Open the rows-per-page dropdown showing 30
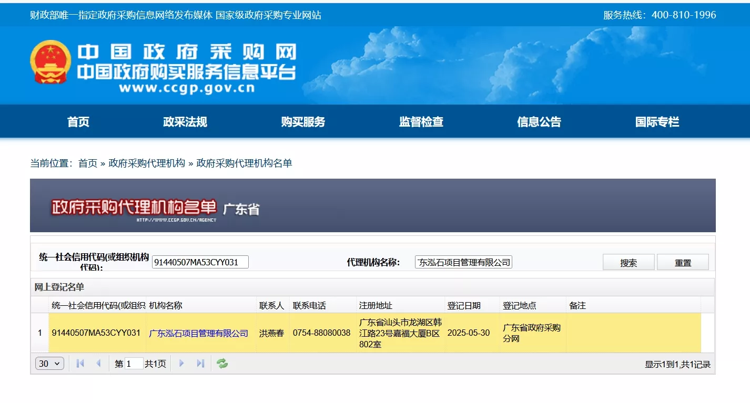Image resolution: width=750 pixels, height=403 pixels. point(49,364)
